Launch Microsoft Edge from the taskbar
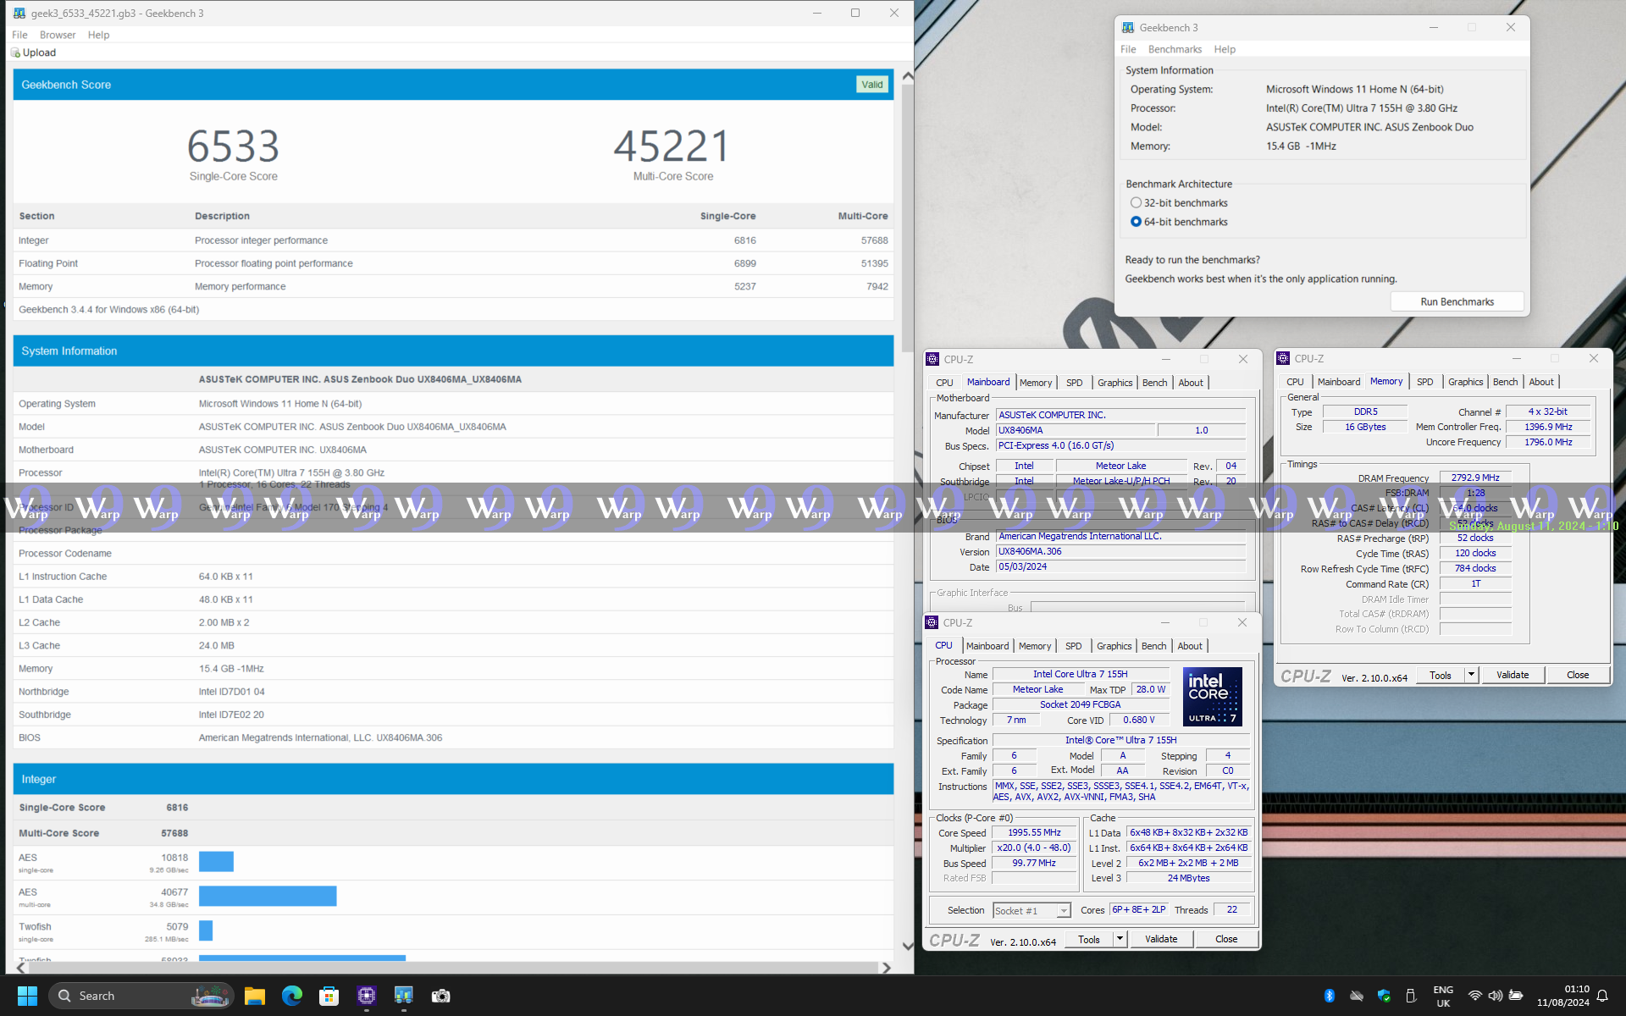Viewport: 1626px width, 1016px height. 292,996
